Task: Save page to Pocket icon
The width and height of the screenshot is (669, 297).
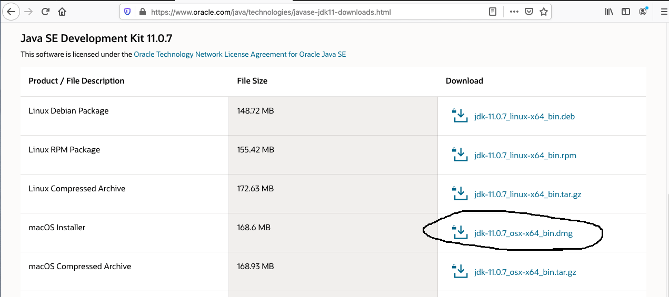Action: [529, 11]
